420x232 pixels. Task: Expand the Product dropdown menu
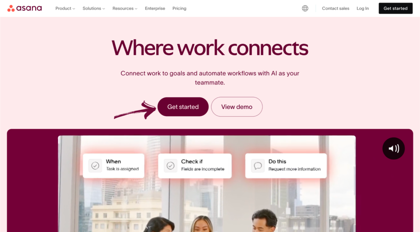(65, 8)
